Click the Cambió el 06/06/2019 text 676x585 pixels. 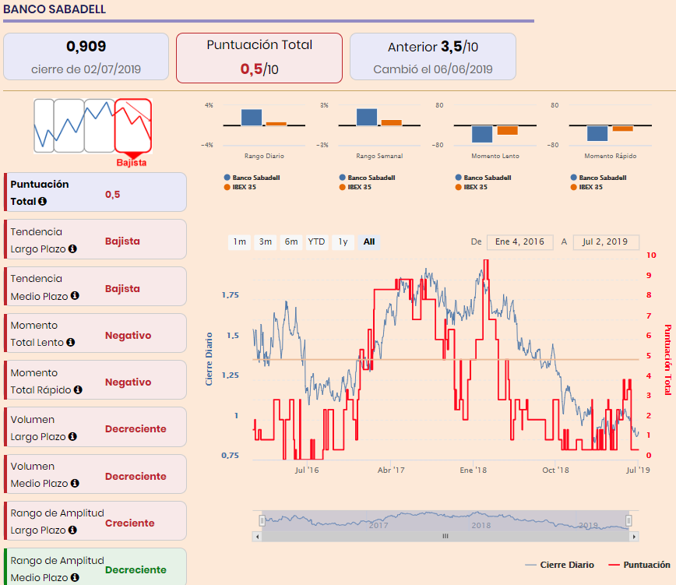[433, 69]
